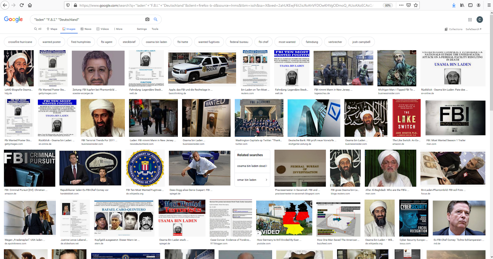
Task: Expand related search omar bin laden
Action: tap(252, 180)
